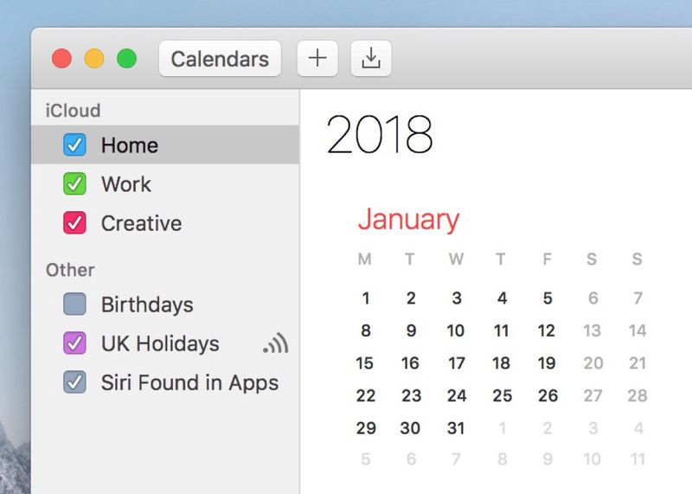692x494 pixels.
Task: Select January 17 in the year view
Action: pyautogui.click(x=457, y=362)
